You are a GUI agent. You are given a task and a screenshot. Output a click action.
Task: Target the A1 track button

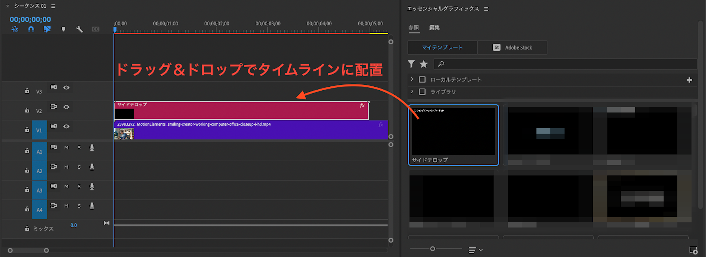coord(39,151)
